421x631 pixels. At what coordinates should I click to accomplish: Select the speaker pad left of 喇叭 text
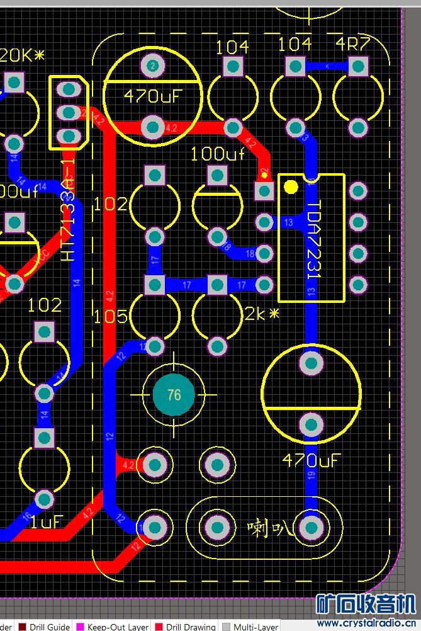tap(218, 528)
